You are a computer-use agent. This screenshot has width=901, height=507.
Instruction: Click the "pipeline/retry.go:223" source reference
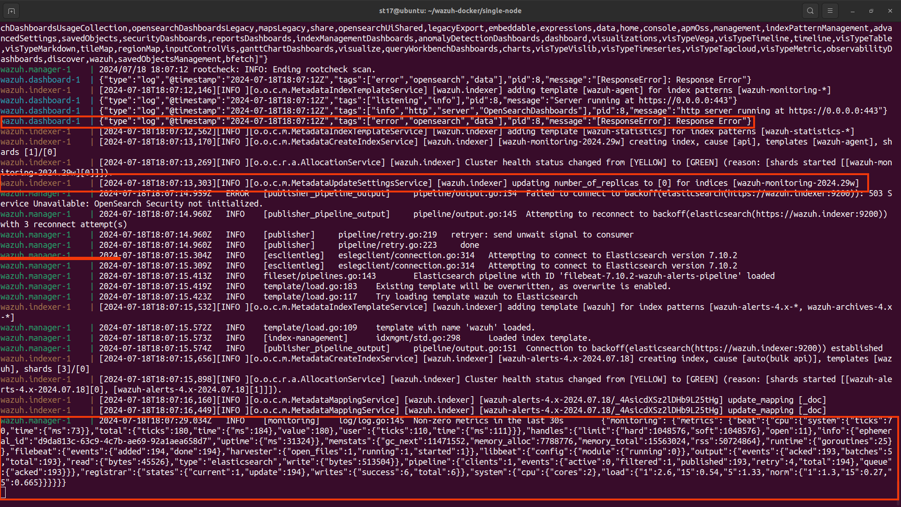[388, 245]
